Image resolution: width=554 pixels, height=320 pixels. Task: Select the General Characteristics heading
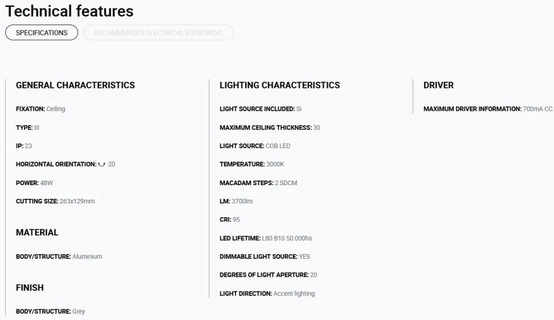pyautogui.click(x=75, y=85)
